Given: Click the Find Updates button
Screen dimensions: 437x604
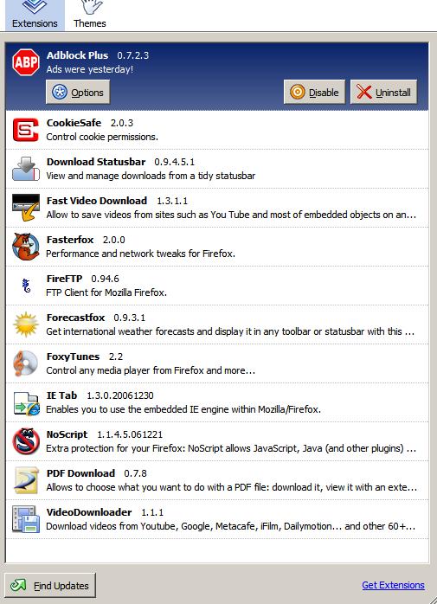Looking at the screenshot, I should 50,586.
